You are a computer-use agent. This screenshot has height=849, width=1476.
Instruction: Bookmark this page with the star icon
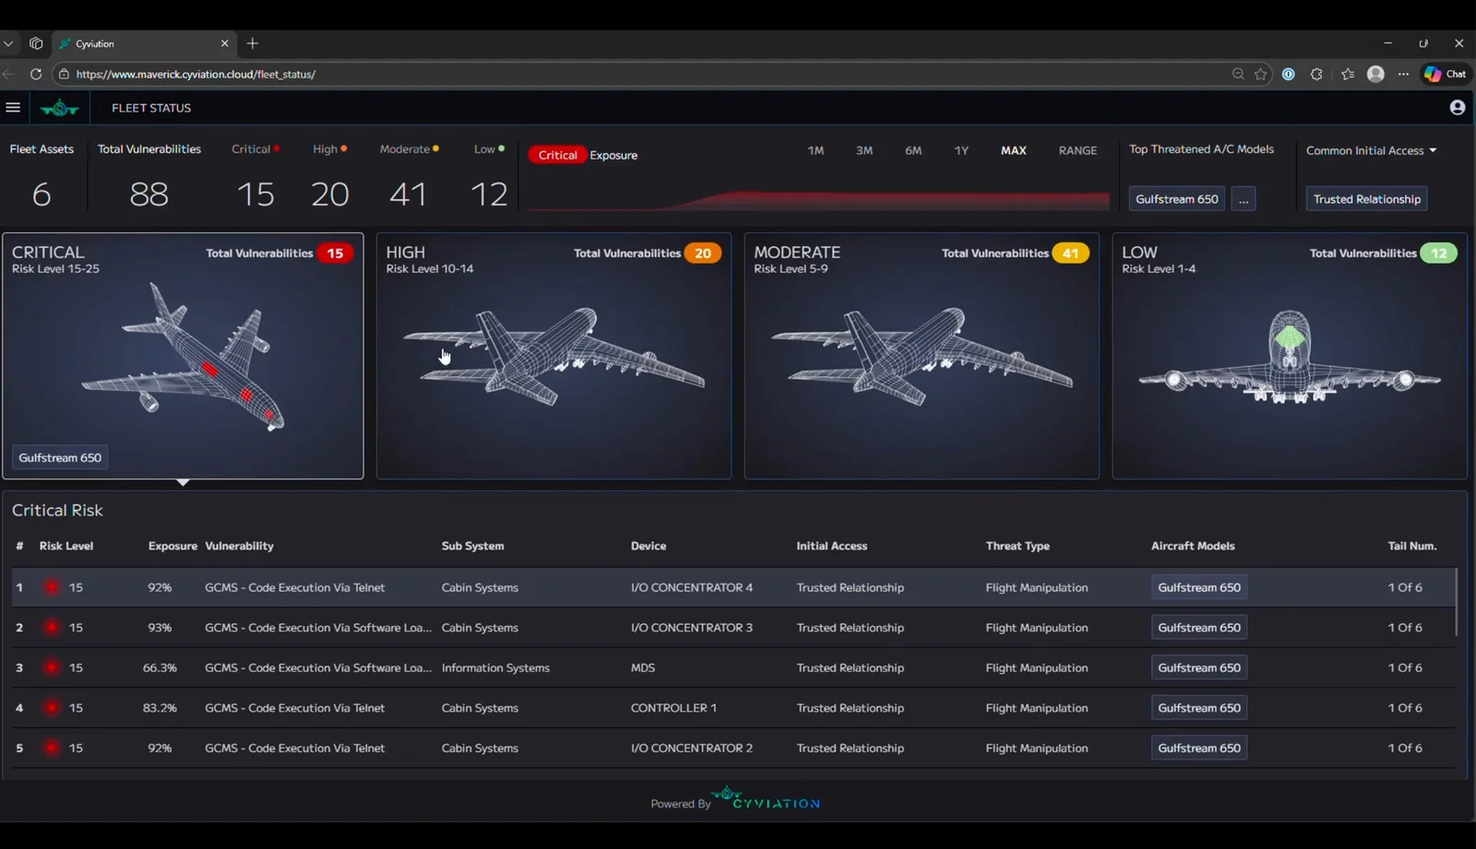1261,74
